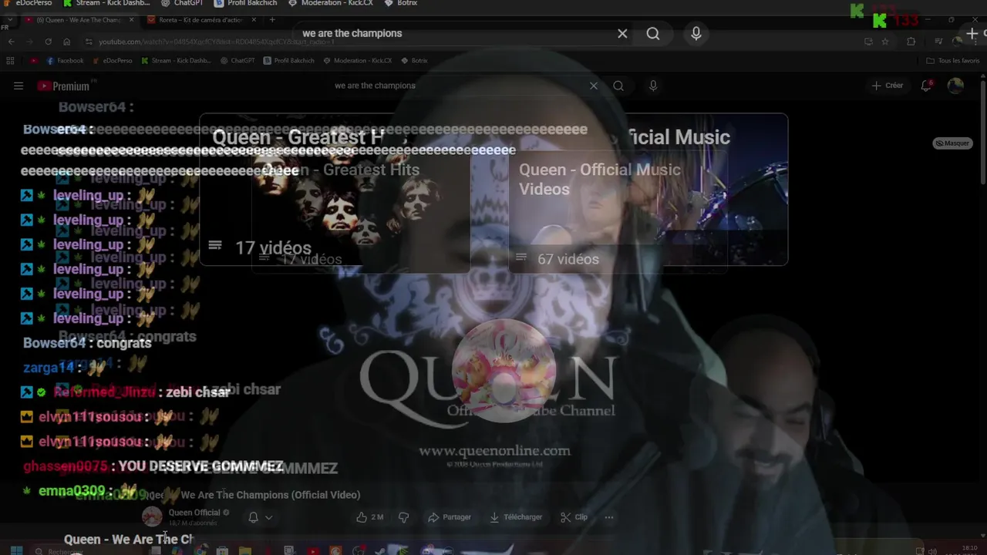Bookmark this page with the star icon
The height and width of the screenshot is (555, 987).
885,42
